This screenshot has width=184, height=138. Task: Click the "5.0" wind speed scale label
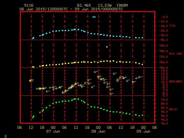pyautogui.click(x=165, y=96)
